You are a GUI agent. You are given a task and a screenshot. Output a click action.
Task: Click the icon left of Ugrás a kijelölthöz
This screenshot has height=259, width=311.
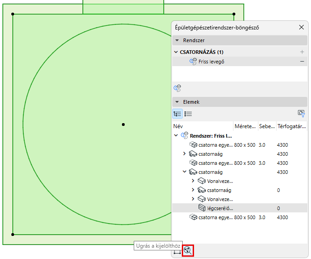coord(177,252)
